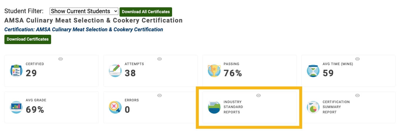Click the Avg Time hourglass icon

pos(313,71)
